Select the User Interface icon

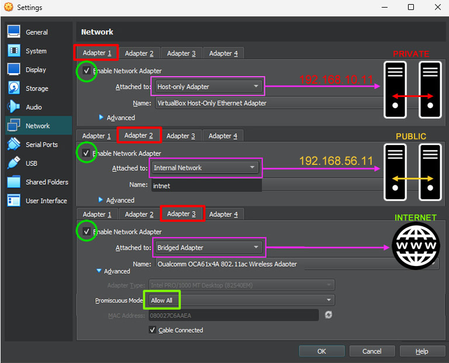click(13, 200)
